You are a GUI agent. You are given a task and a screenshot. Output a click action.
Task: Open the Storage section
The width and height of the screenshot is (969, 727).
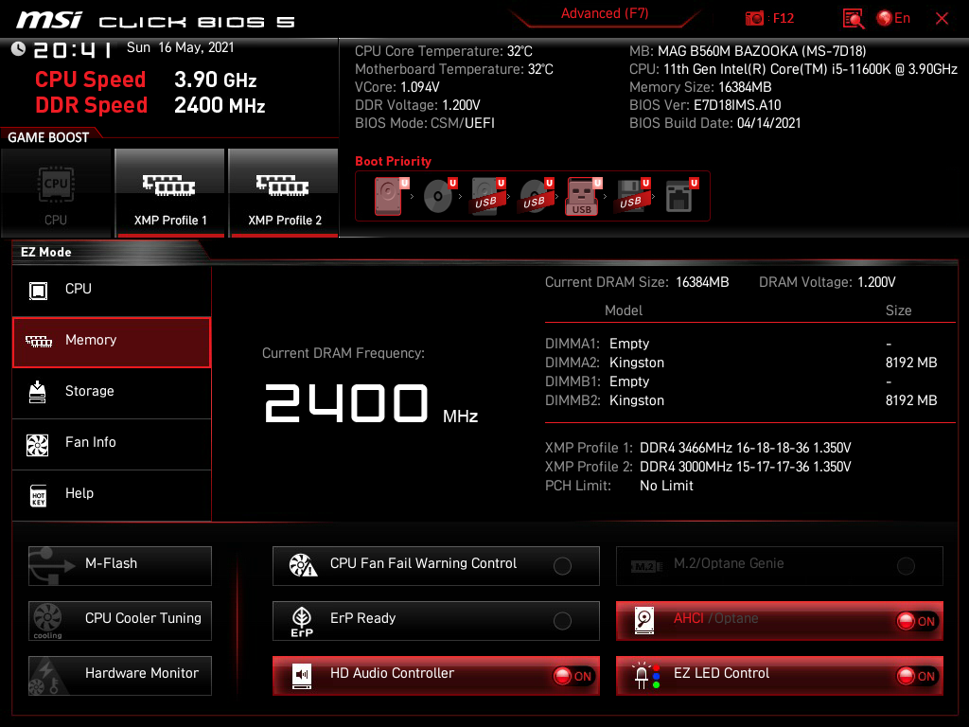pos(112,392)
